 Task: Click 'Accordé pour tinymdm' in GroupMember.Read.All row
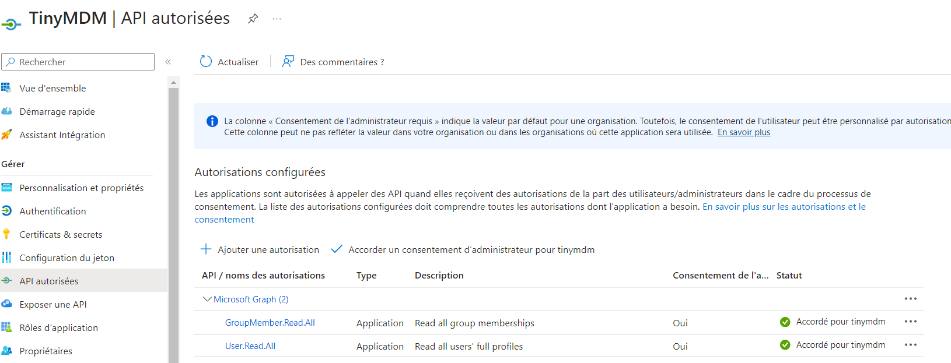[x=841, y=322]
